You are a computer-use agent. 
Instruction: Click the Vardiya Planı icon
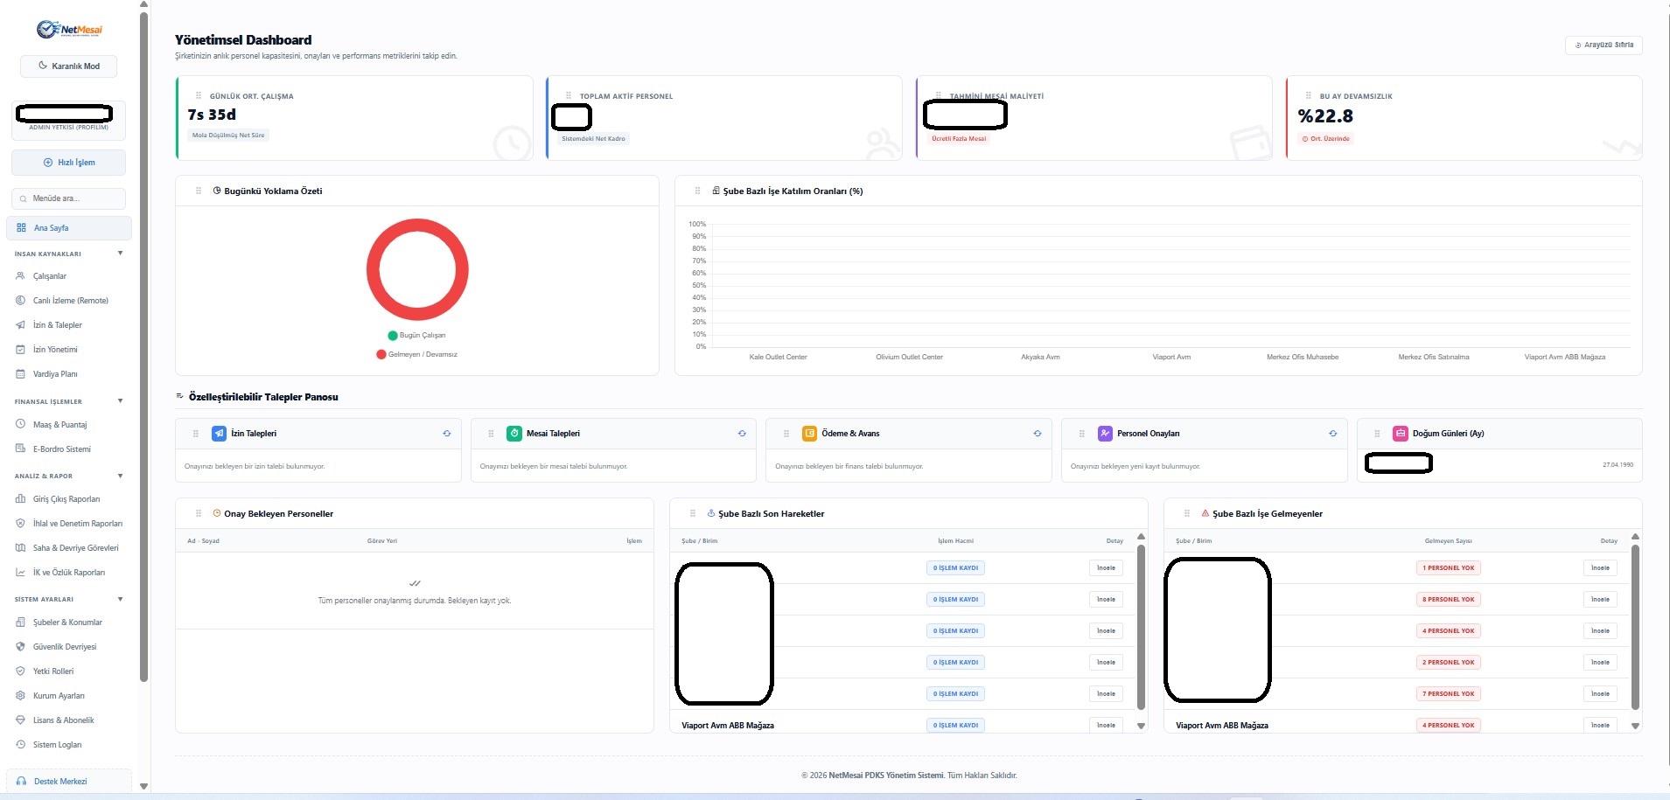click(x=20, y=374)
